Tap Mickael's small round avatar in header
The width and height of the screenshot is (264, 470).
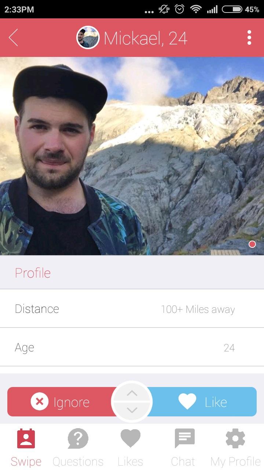(x=88, y=37)
